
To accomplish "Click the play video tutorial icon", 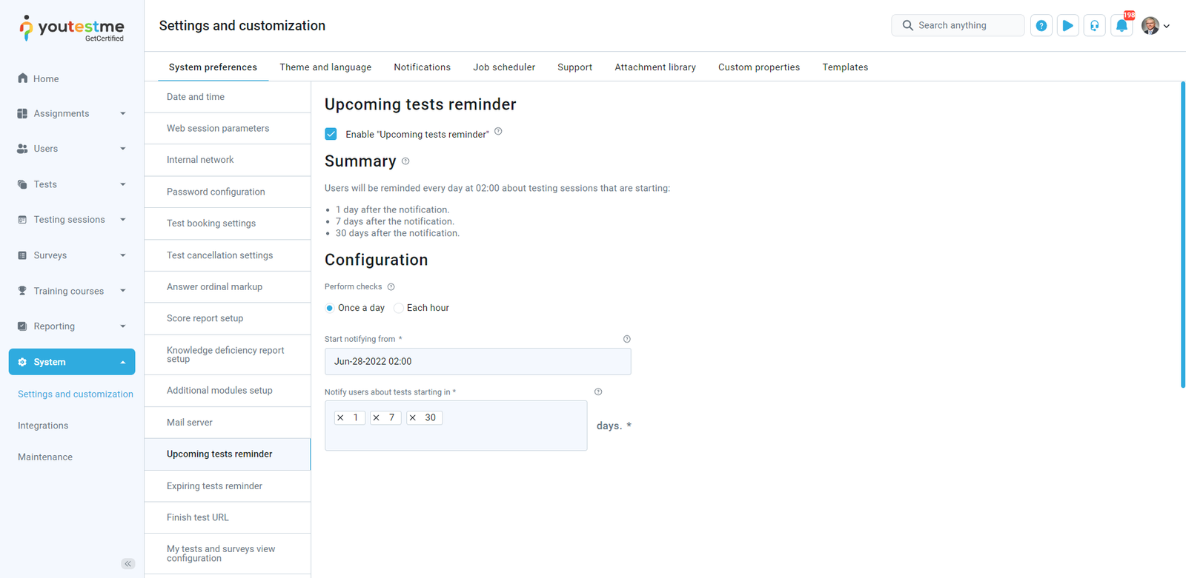I will click(x=1067, y=26).
